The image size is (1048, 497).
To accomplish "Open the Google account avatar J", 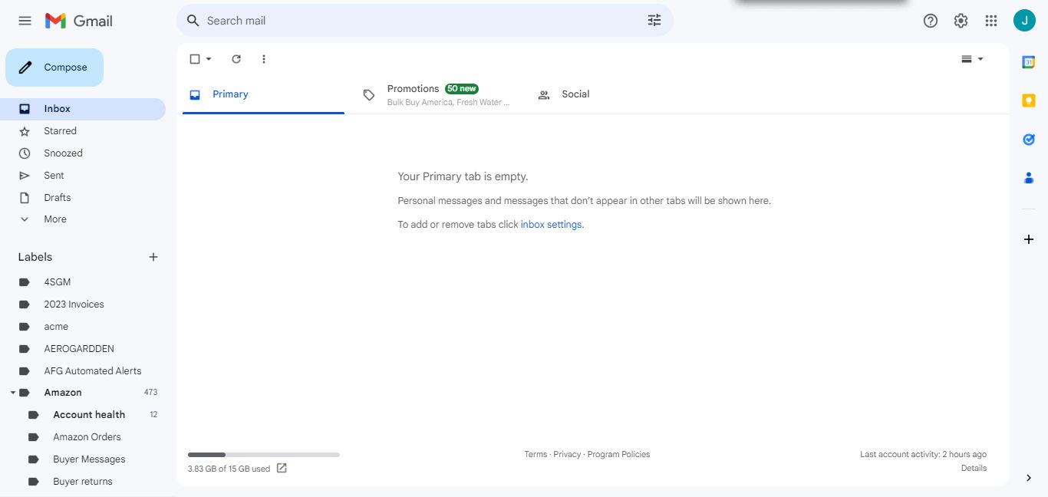I will click(1024, 21).
